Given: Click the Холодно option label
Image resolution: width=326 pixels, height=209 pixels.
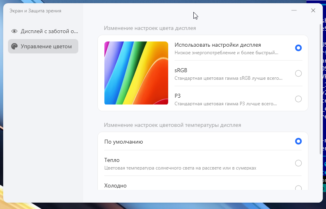Looking at the screenshot, I should point(115,185).
